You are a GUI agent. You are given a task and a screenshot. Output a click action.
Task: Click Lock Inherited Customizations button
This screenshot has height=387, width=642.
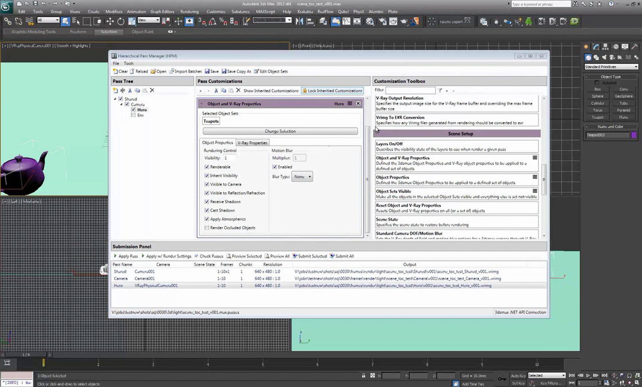(x=332, y=91)
